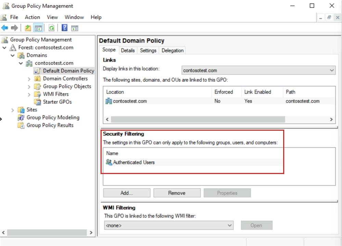
Task: Expand the Sites node
Action: [x=13, y=110]
